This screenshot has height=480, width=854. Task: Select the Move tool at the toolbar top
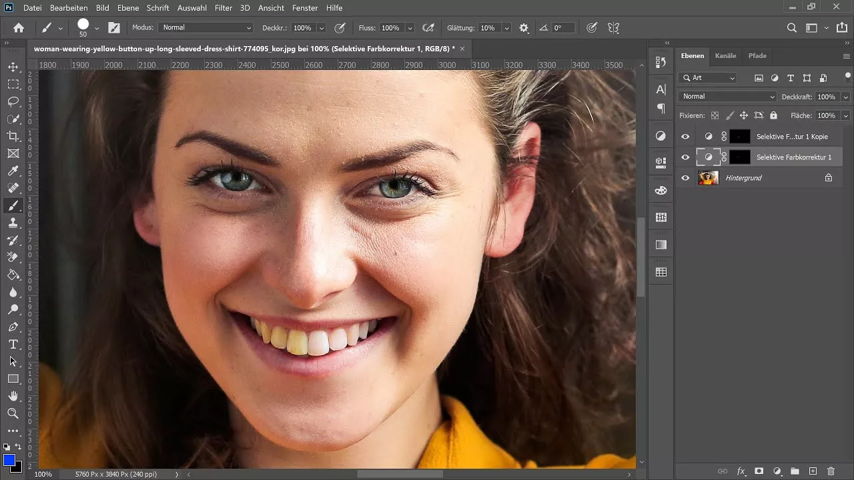(13, 67)
